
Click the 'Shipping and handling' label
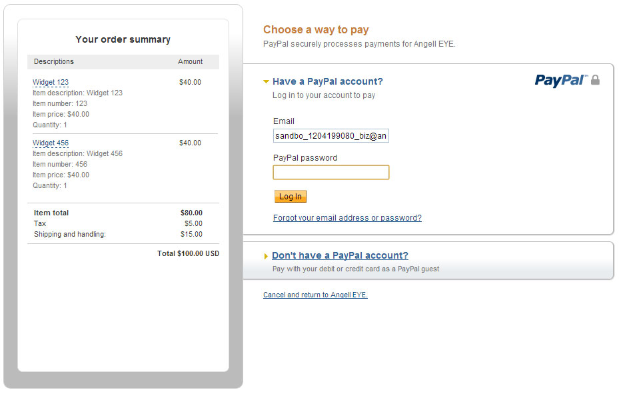click(70, 234)
